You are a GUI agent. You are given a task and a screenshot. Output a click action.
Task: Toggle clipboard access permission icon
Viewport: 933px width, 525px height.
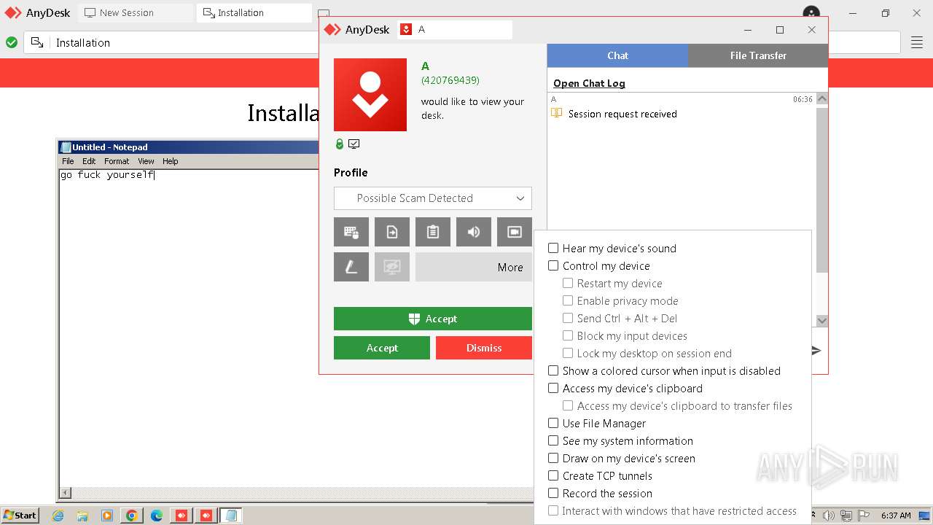pos(433,232)
